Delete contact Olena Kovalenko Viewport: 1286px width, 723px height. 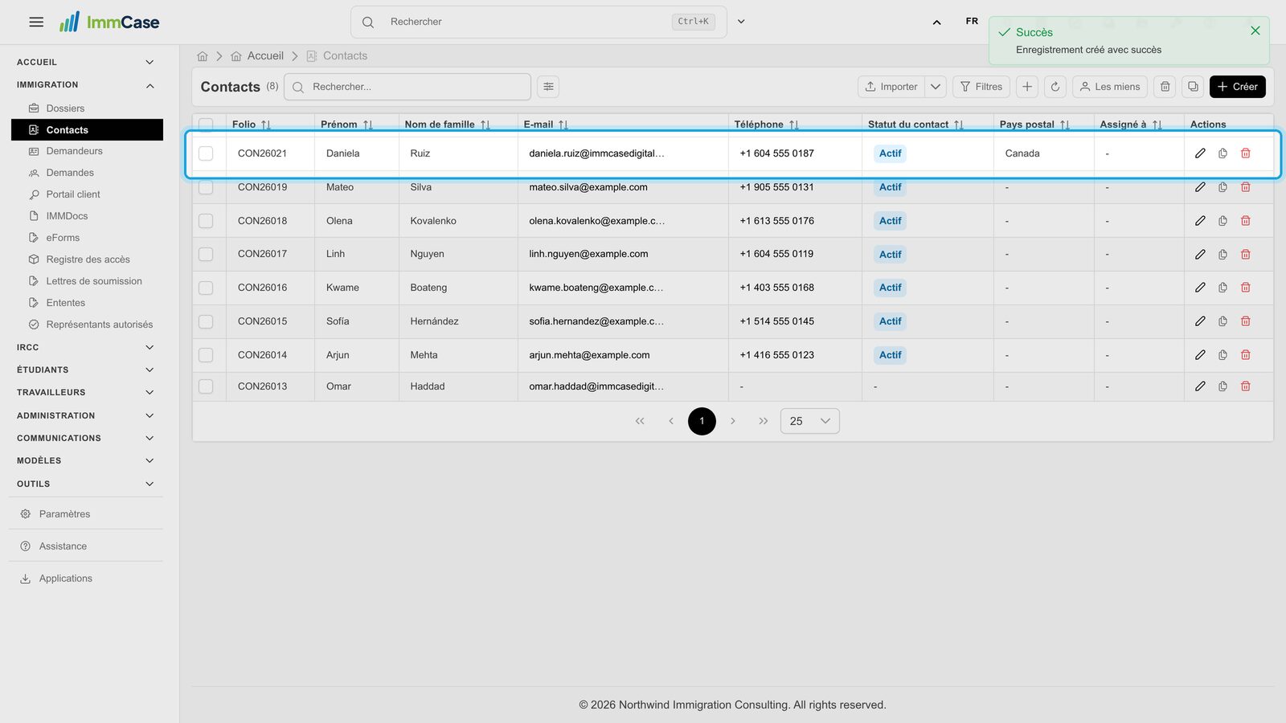[x=1245, y=221]
